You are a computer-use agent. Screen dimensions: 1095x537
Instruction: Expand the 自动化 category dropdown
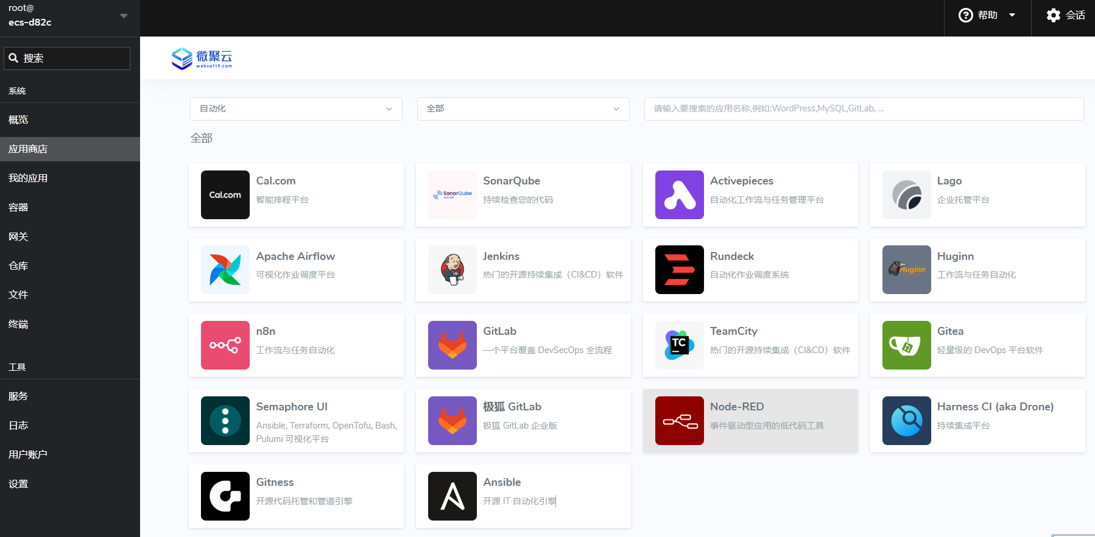296,109
